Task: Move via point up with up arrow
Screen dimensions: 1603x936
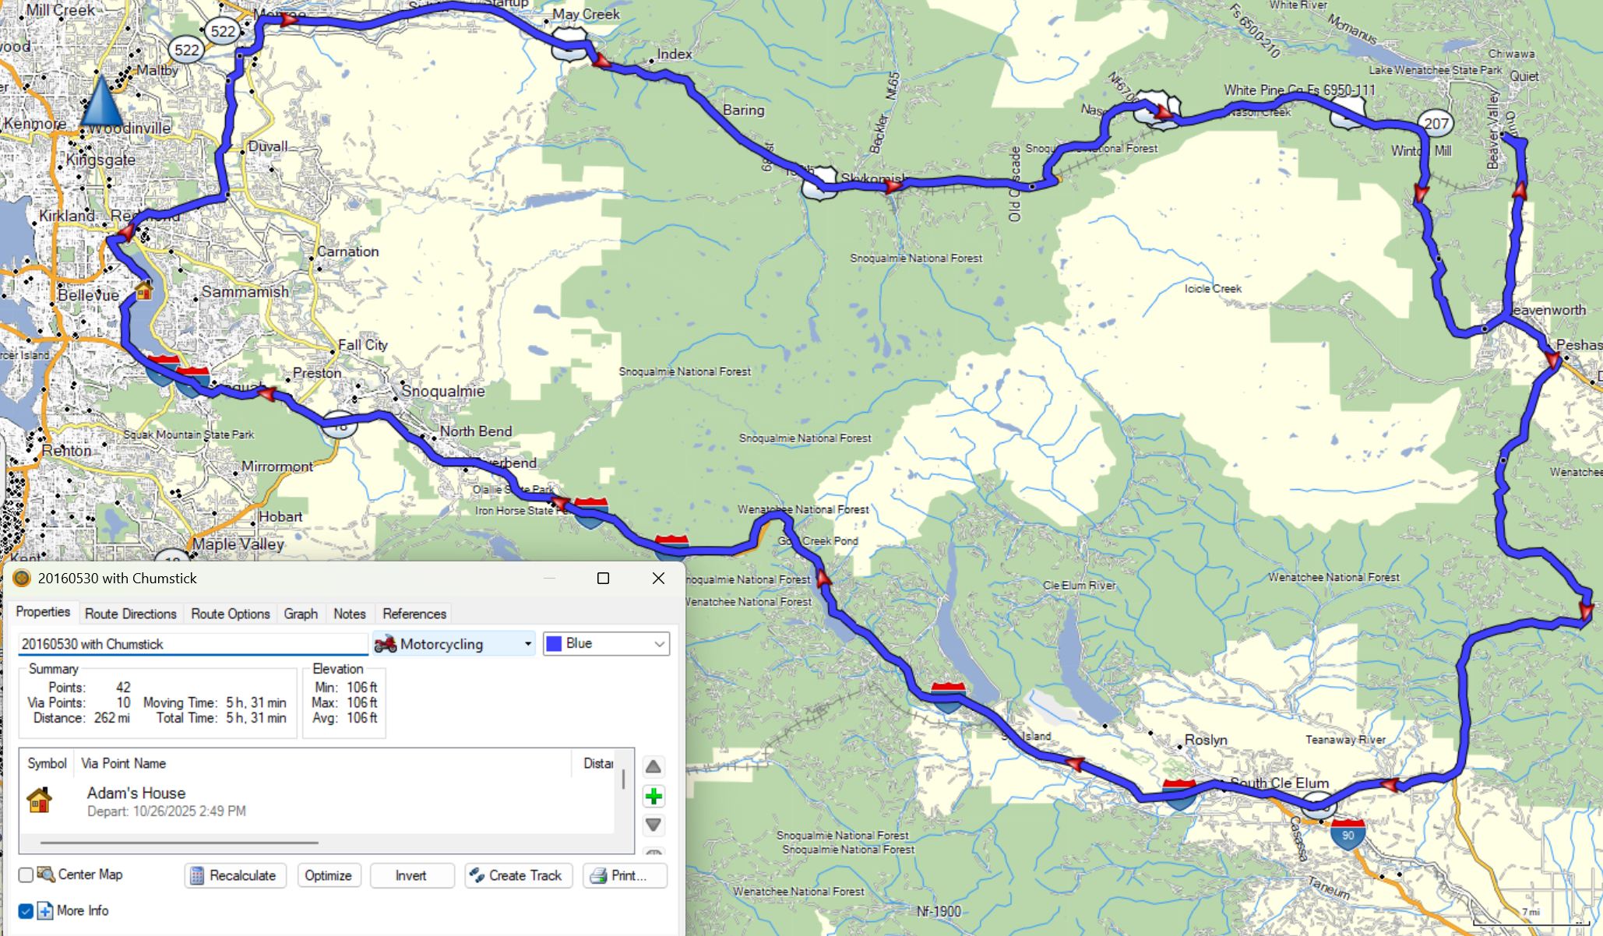Action: tap(654, 767)
